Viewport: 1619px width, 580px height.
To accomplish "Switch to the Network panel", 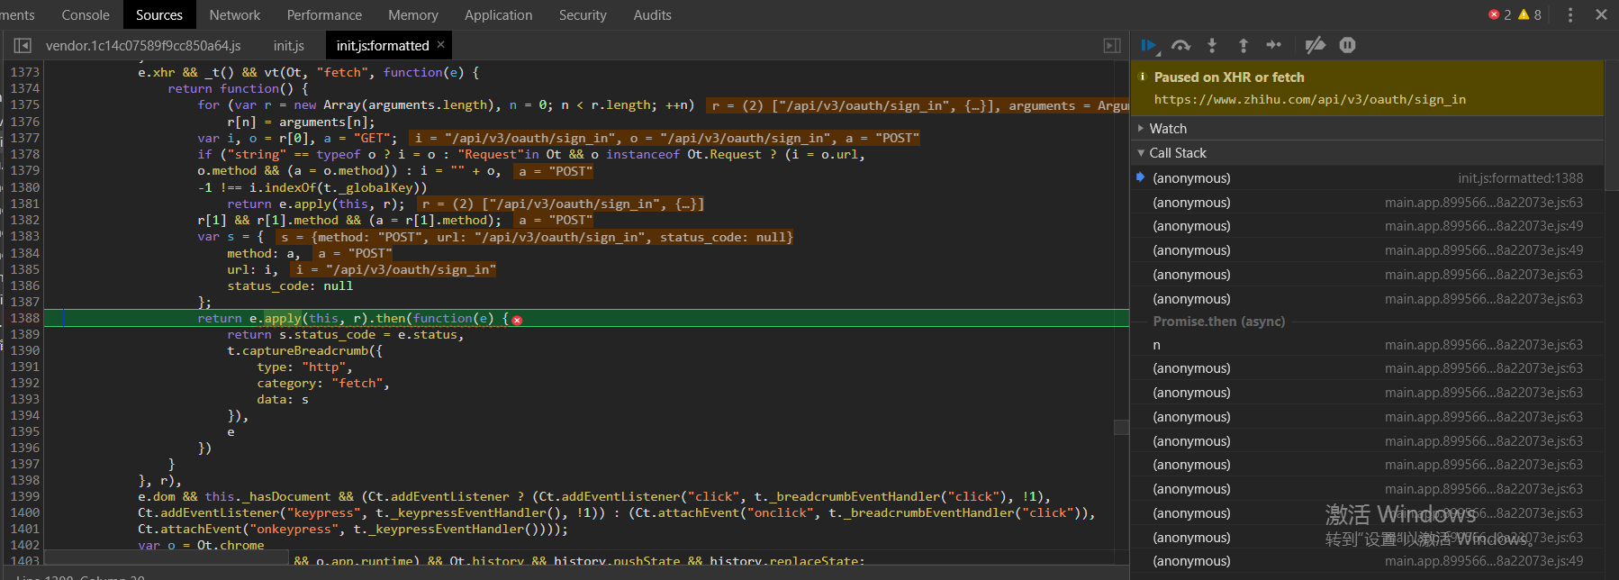I will 234,14.
